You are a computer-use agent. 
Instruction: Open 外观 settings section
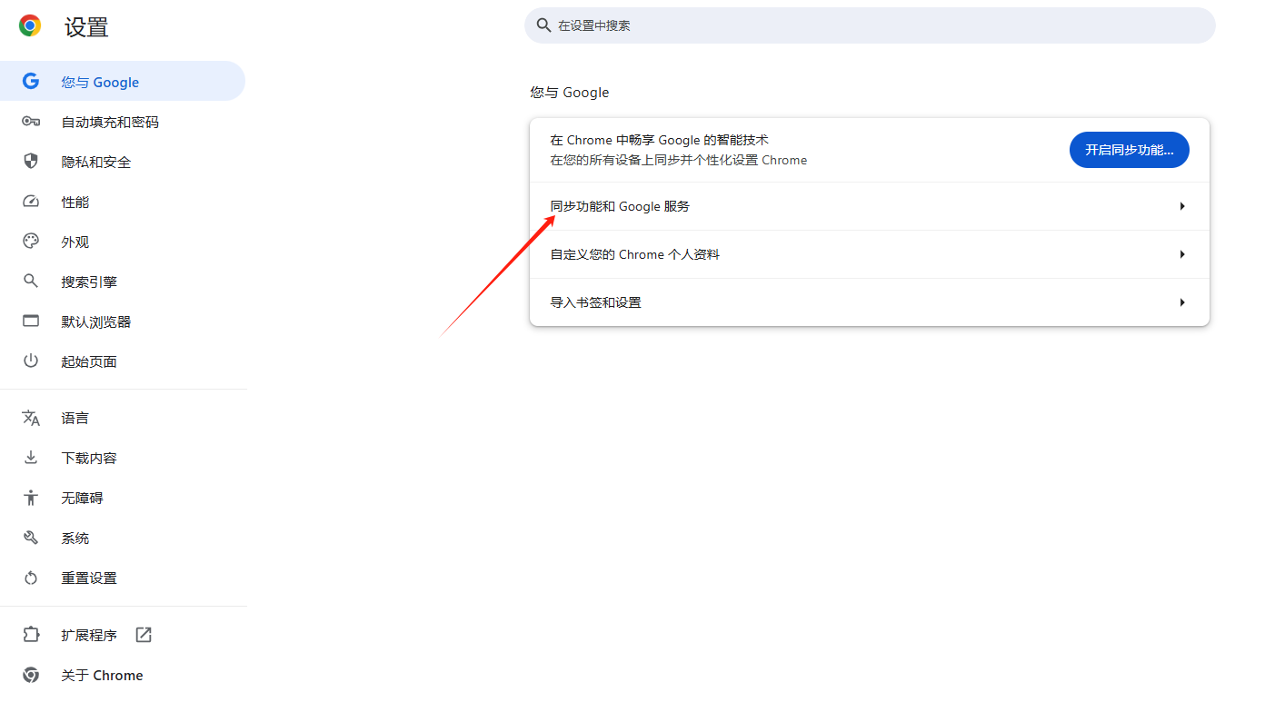[x=123, y=242]
